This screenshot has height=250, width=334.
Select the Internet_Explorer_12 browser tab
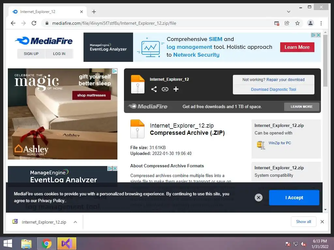tap(47, 11)
